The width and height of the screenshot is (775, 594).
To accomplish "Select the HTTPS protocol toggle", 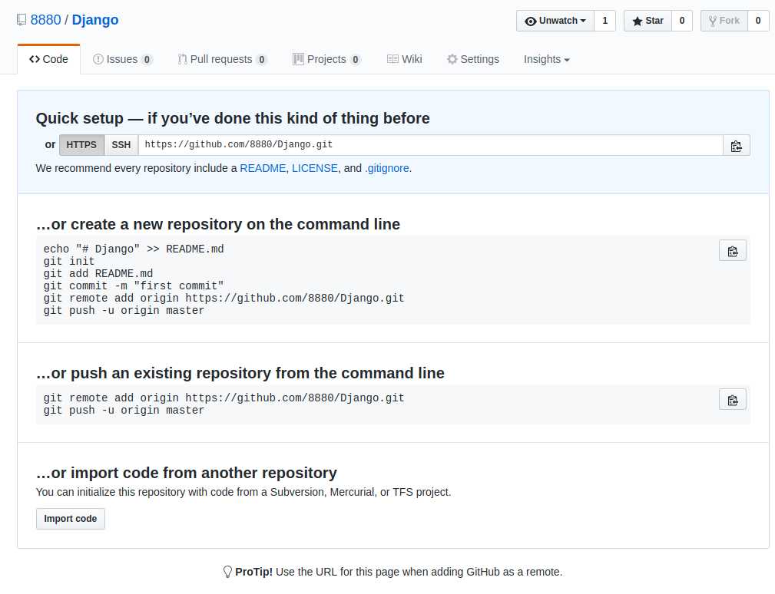I will click(81, 145).
